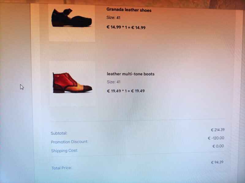Screen dimensions: 245x183
Task: Click the Shipping Cost label
Action: coord(65,151)
